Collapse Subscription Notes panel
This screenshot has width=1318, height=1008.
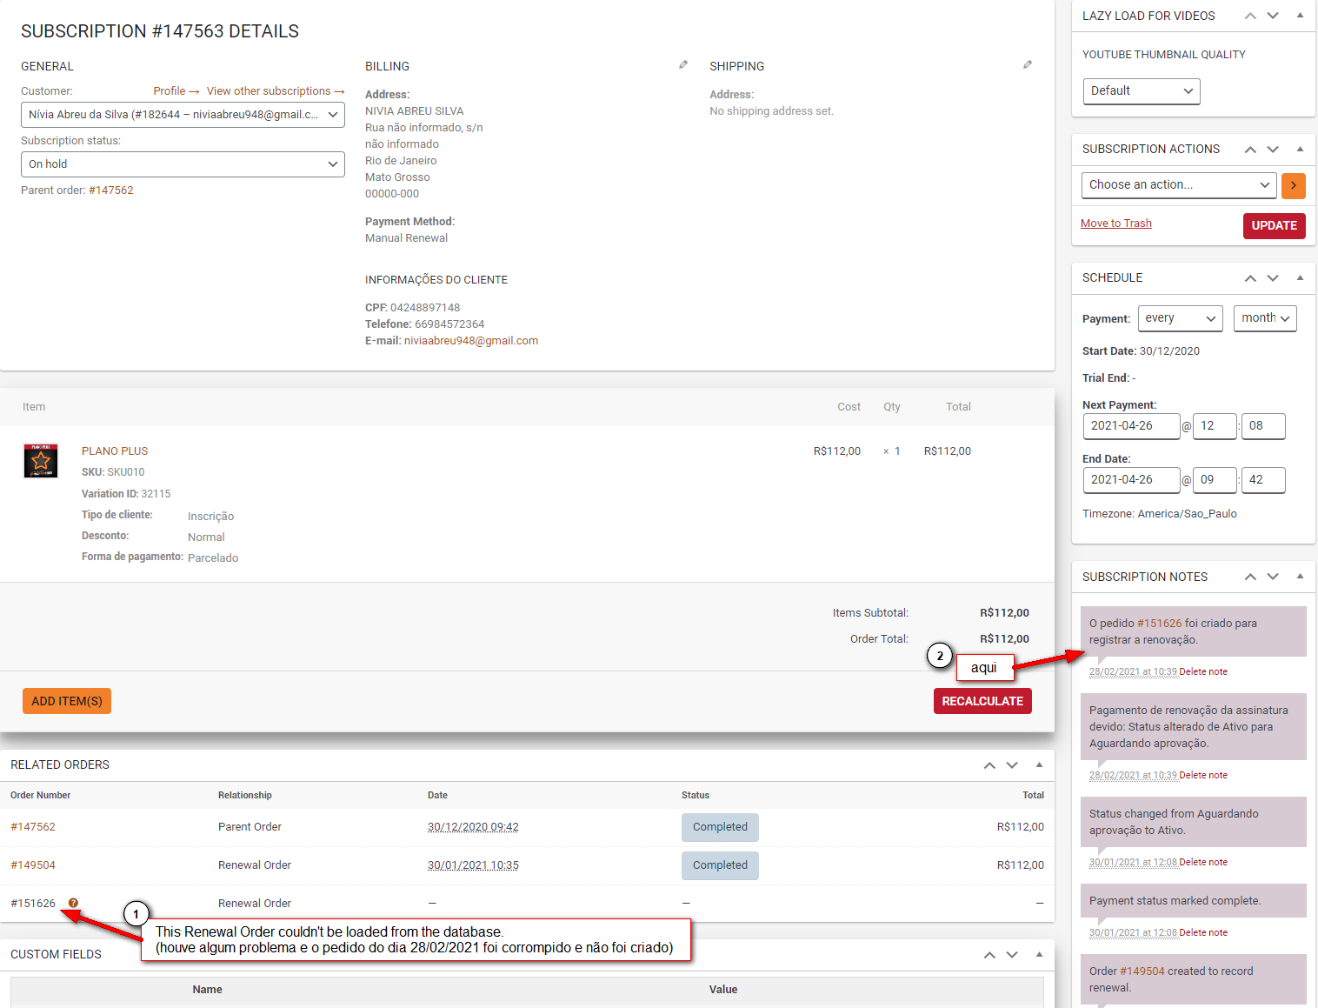[x=1300, y=577]
